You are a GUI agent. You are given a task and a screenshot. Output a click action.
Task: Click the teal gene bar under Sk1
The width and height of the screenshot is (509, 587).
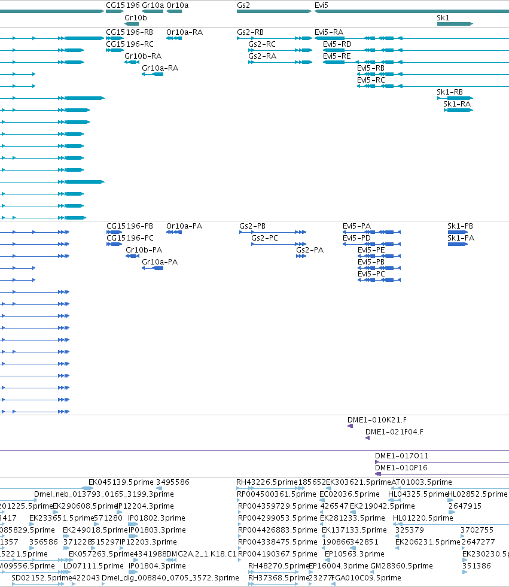pyautogui.click(x=455, y=24)
